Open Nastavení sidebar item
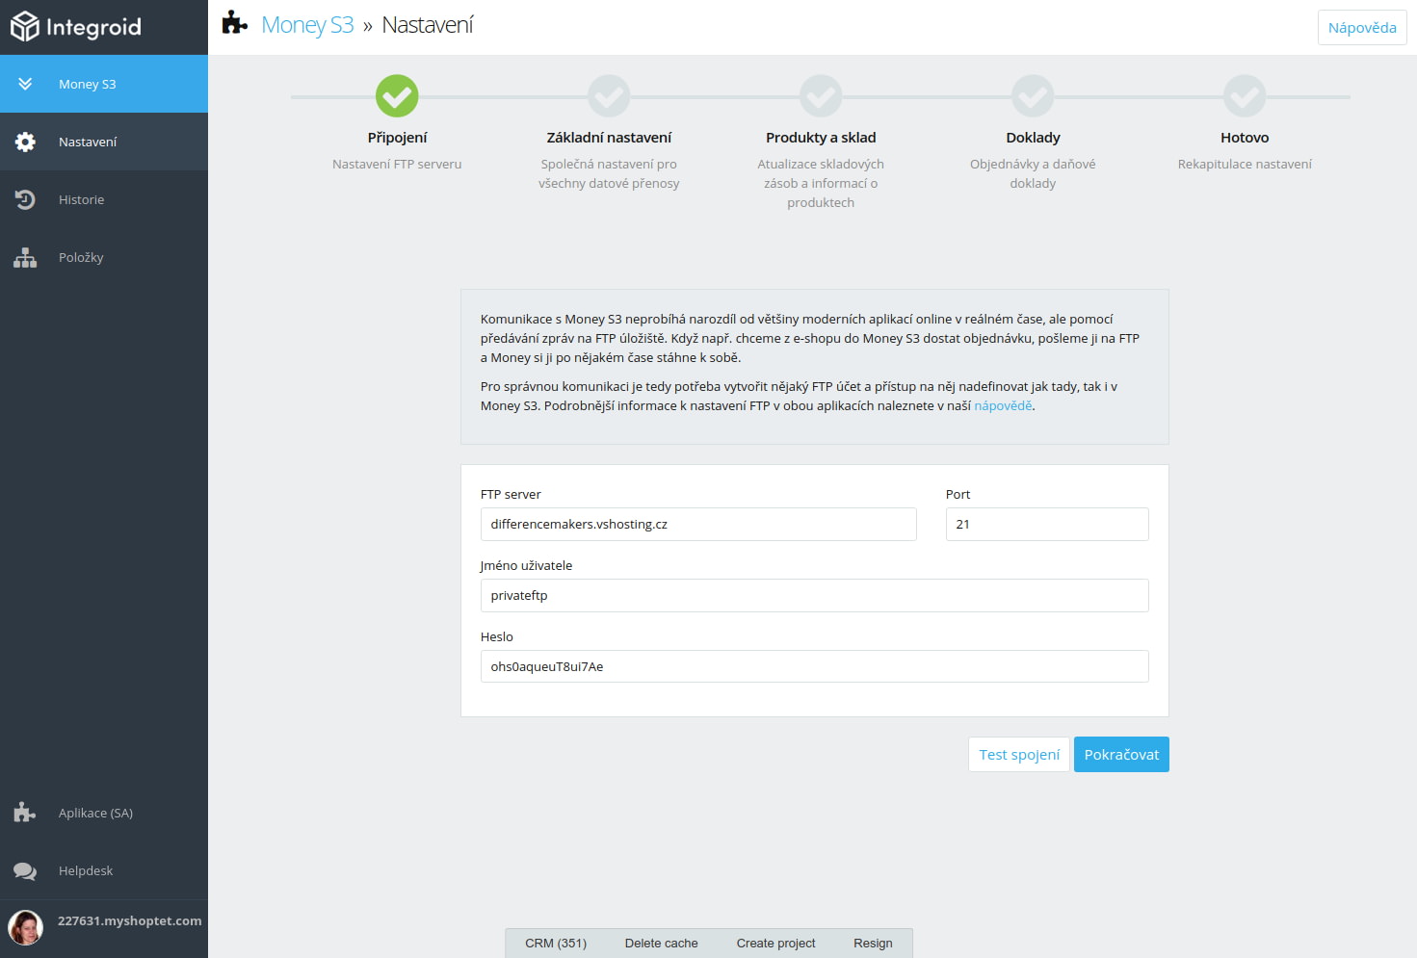This screenshot has width=1417, height=958. click(x=104, y=142)
